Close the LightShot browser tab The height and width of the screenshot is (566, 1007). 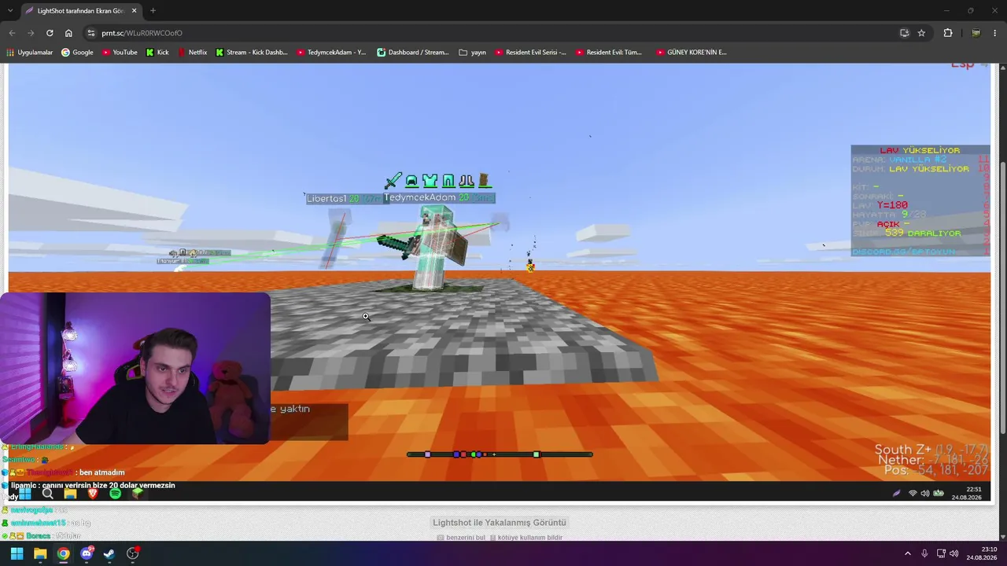134,11
